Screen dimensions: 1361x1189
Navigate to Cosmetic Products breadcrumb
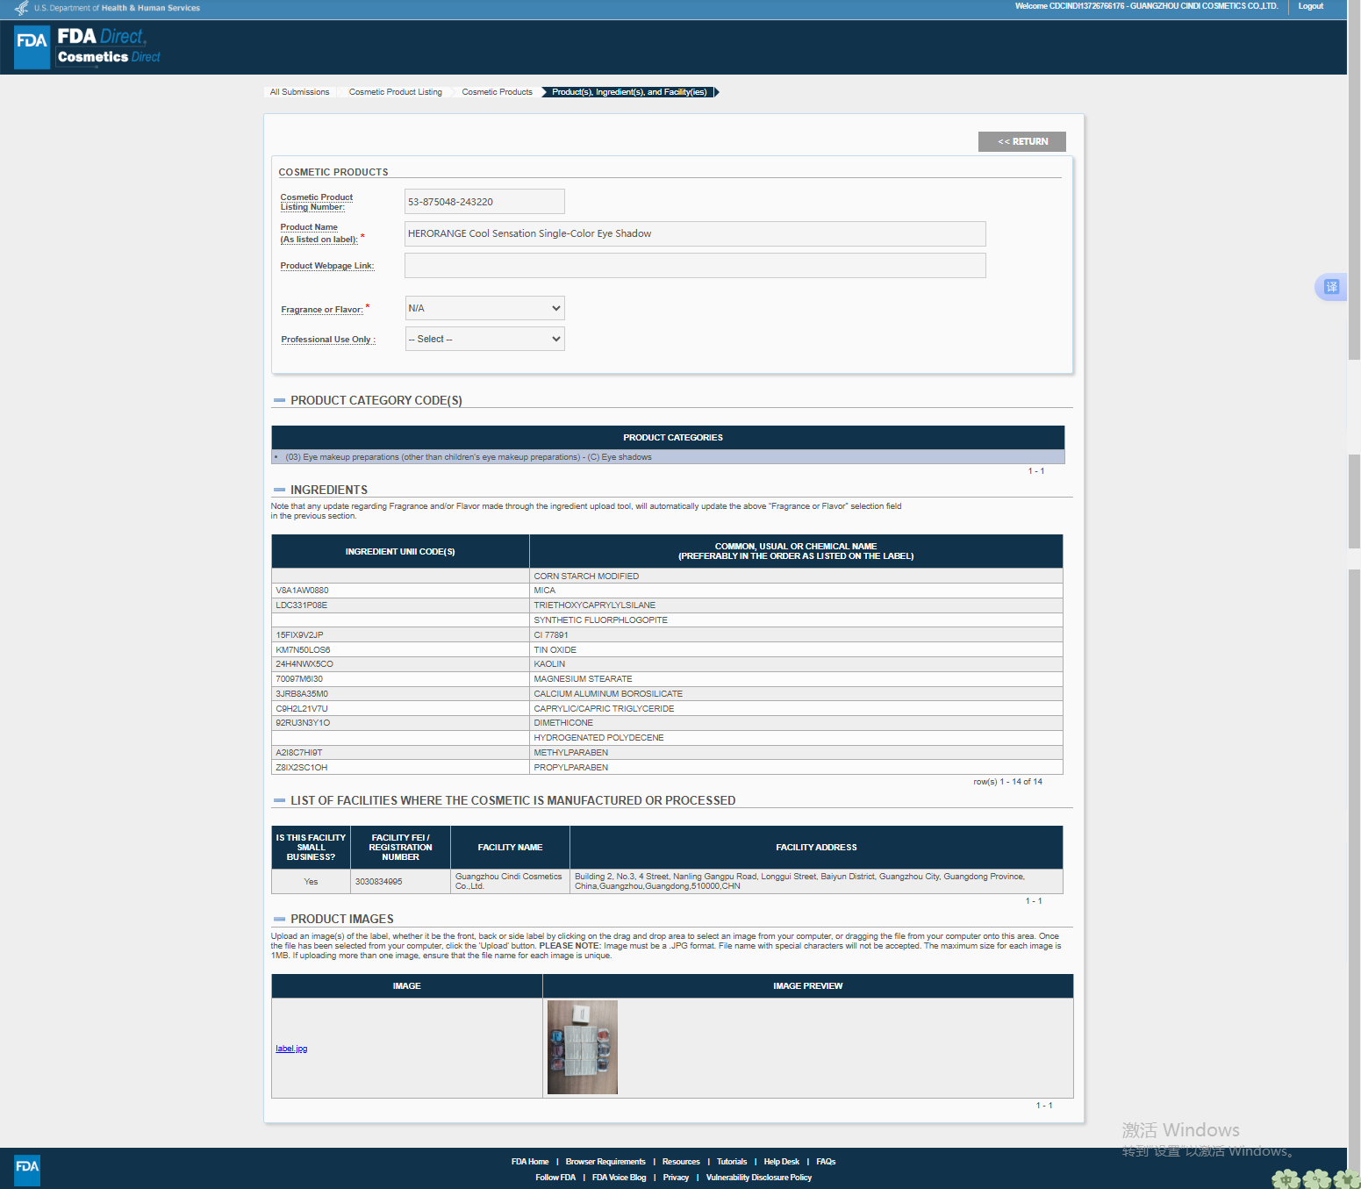[x=497, y=92]
